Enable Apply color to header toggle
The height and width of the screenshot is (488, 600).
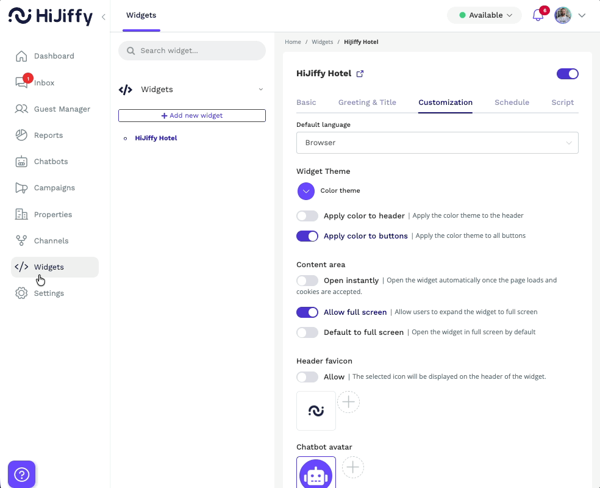click(307, 216)
